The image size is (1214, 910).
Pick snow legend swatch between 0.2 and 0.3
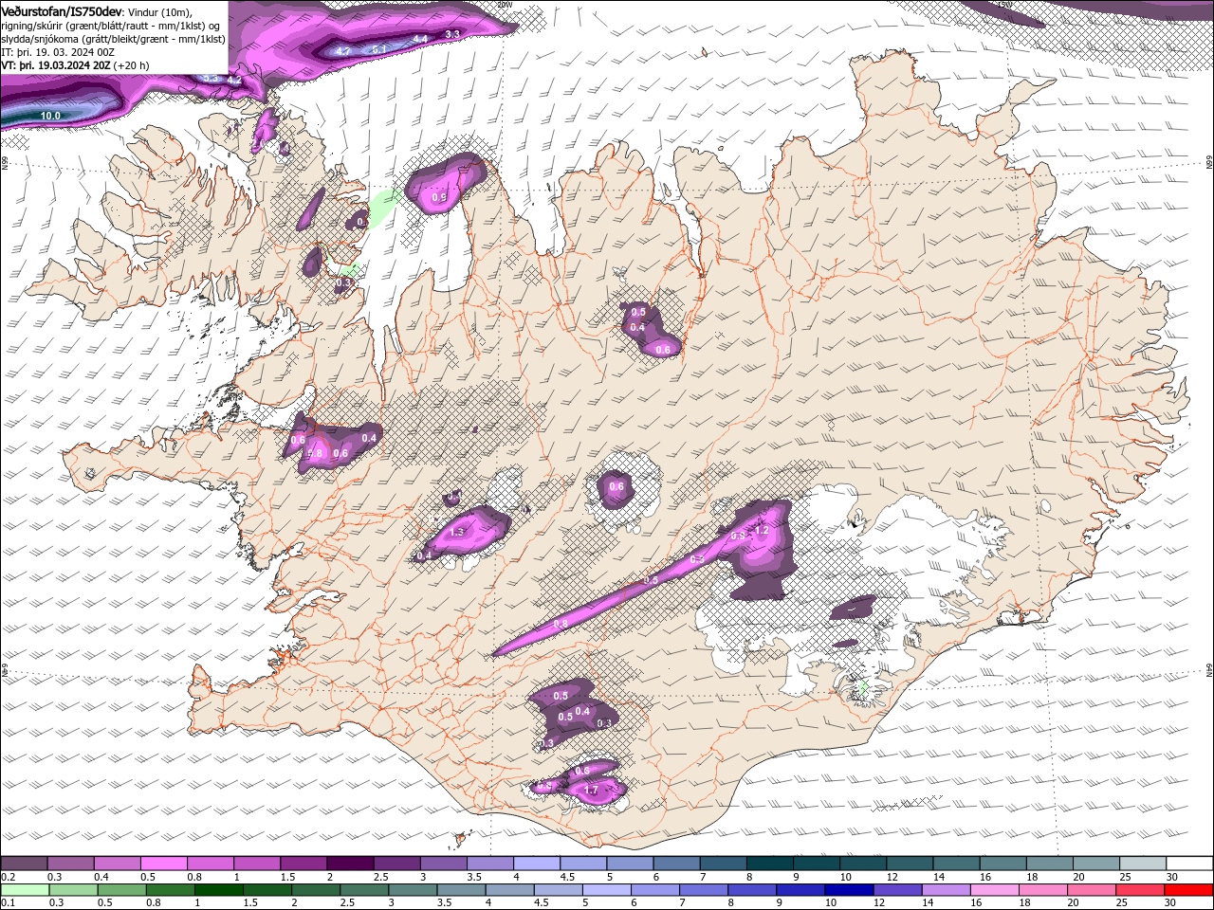click(23, 864)
